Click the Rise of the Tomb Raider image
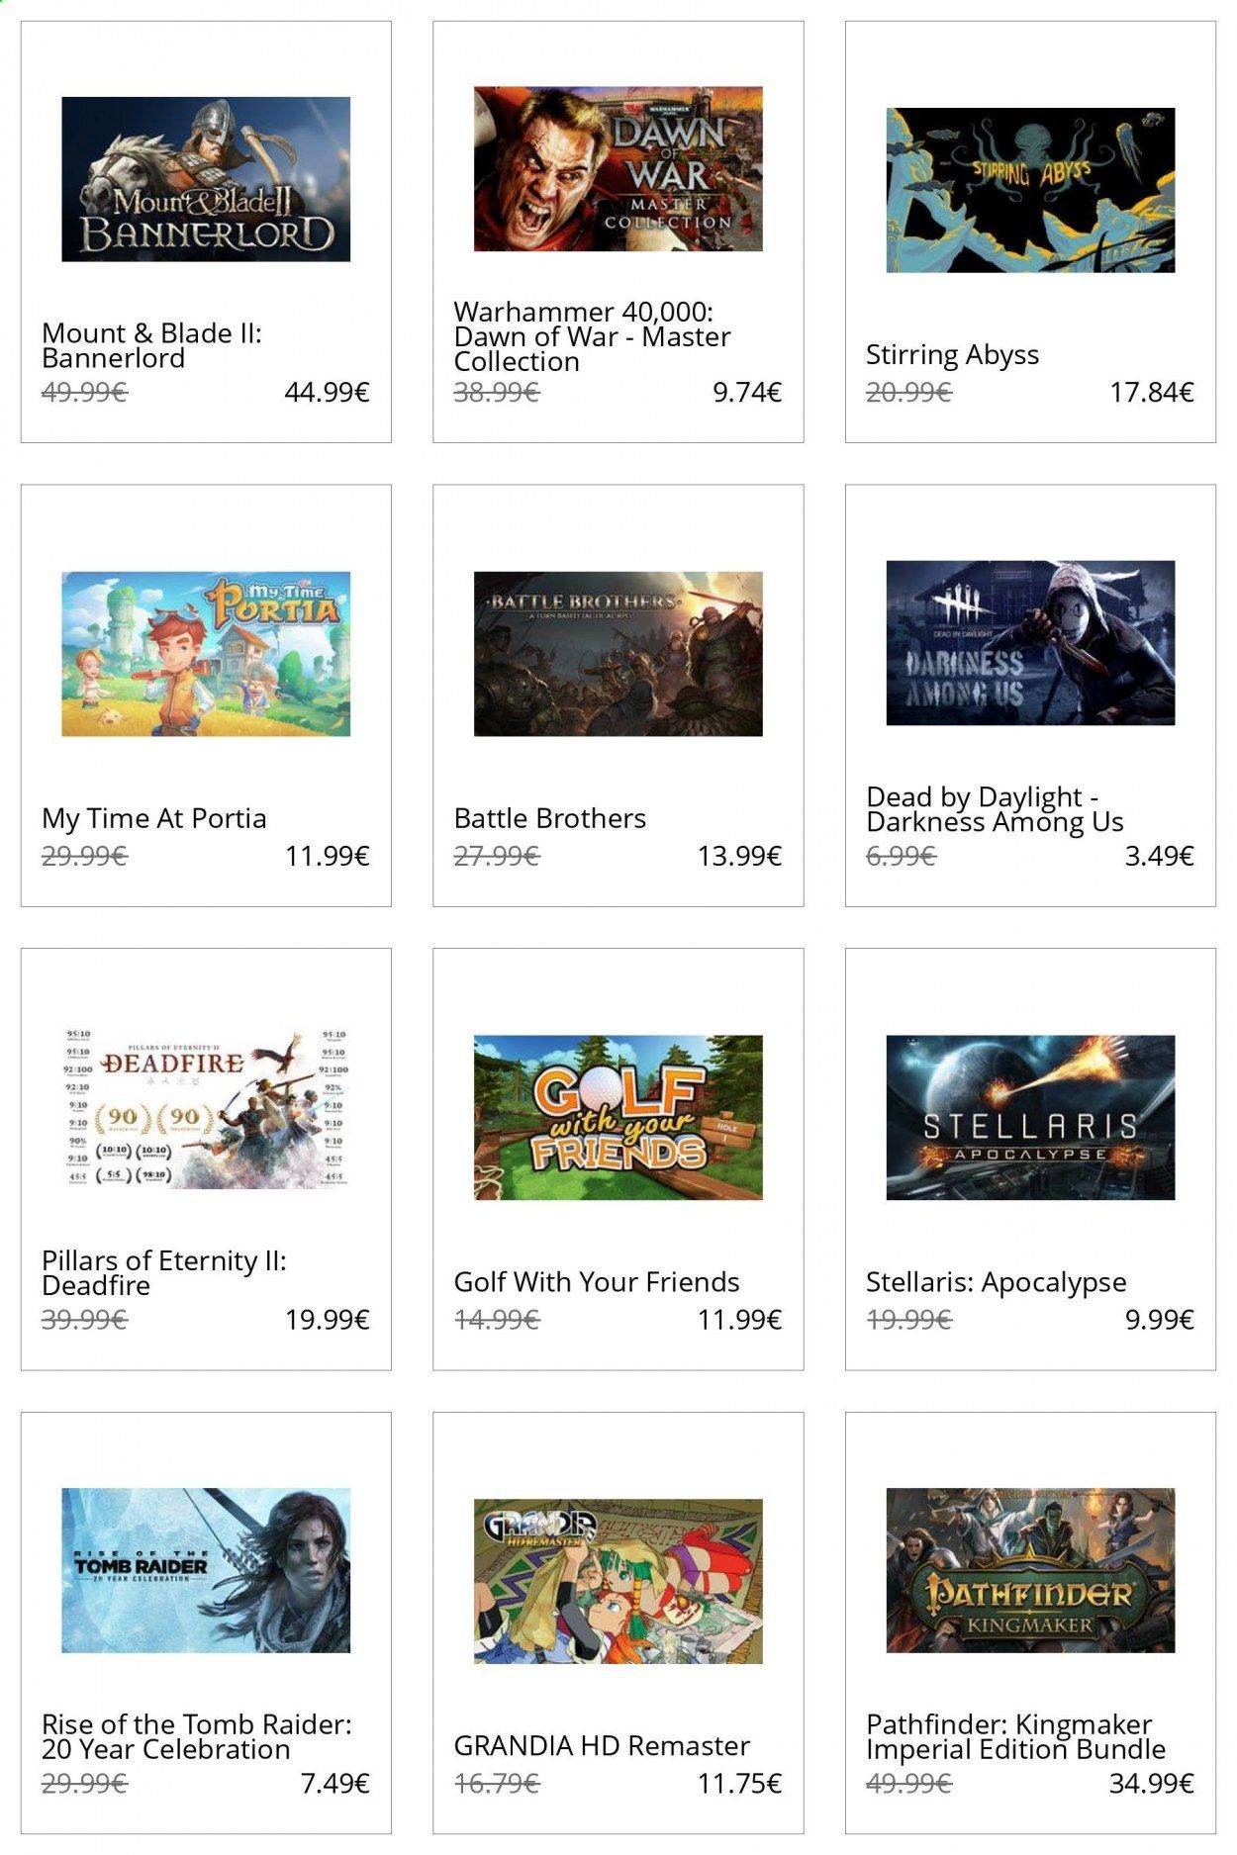1237x1855 pixels. [206, 1570]
